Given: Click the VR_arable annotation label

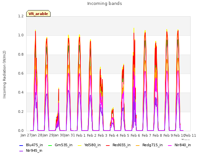Looking at the screenshot, I should tap(38, 14).
